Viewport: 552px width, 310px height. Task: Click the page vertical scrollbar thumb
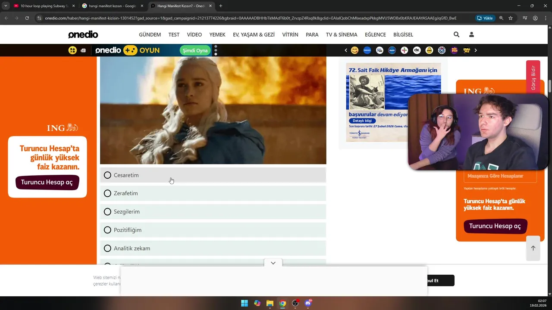550,85
